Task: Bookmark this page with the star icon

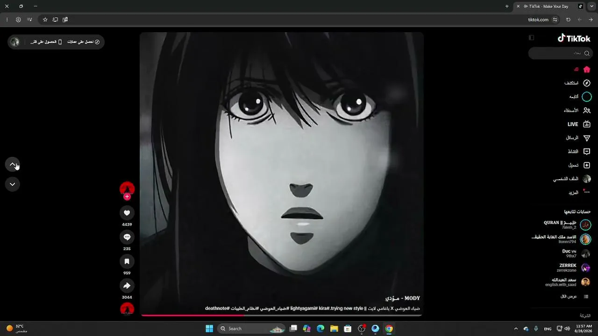Action: coord(45,20)
